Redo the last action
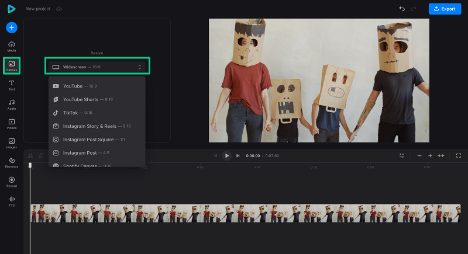Screen dimensions: 468x254 click(414, 9)
